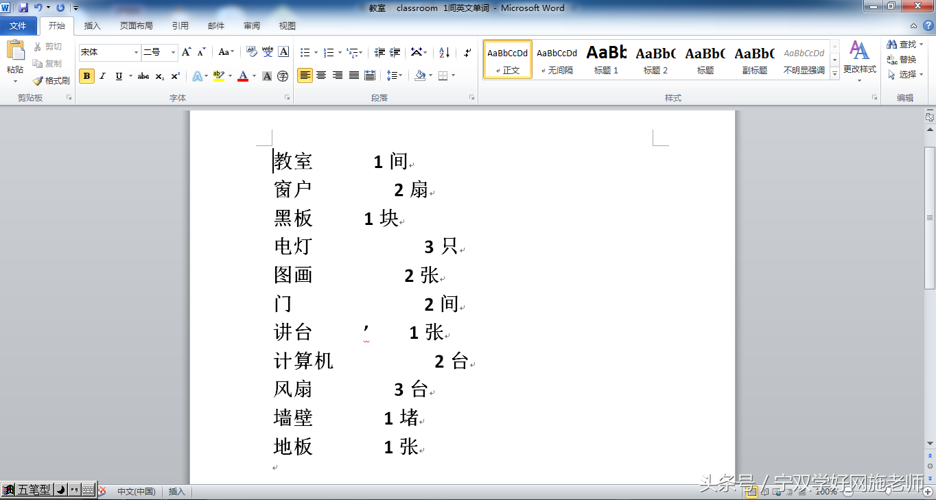Viewport: 936px width, 500px height.
Task: Click the Save icon in Quick Access toolbar
Action: 23,8
